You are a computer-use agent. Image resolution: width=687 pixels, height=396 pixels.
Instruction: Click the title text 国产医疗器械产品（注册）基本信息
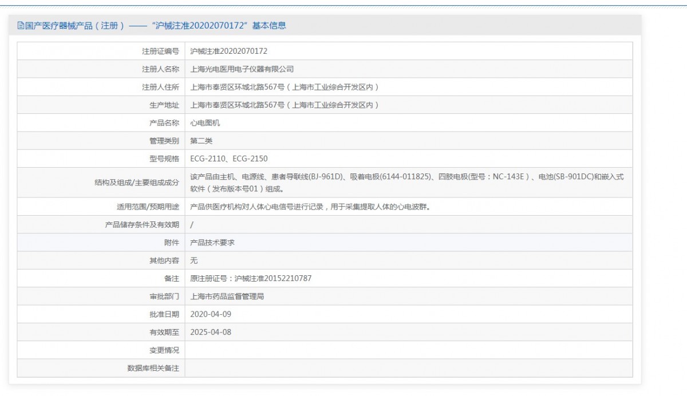(x=155, y=26)
